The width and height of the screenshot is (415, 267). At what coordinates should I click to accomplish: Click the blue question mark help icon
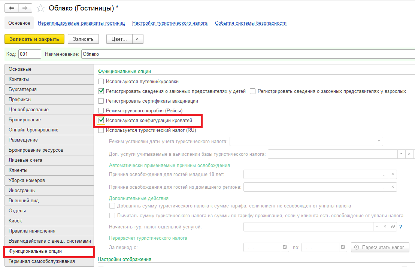coord(400,227)
